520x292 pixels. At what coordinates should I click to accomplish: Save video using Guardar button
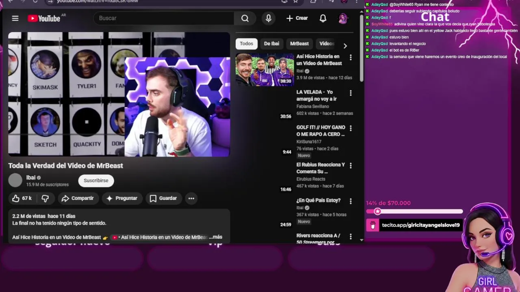click(163, 198)
